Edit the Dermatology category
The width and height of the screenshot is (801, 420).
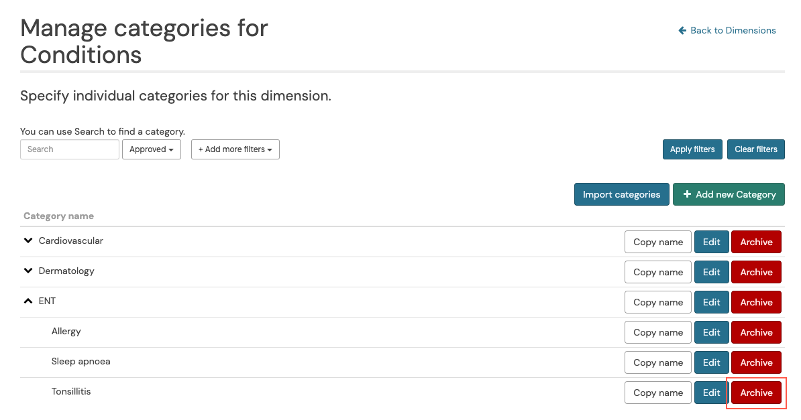(711, 271)
